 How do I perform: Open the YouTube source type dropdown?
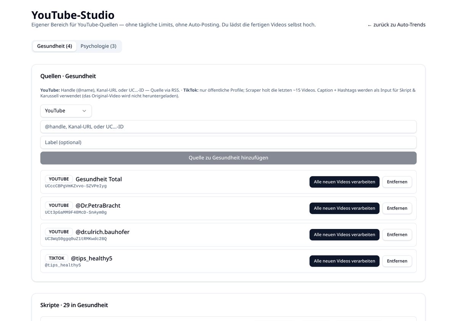coord(66,111)
